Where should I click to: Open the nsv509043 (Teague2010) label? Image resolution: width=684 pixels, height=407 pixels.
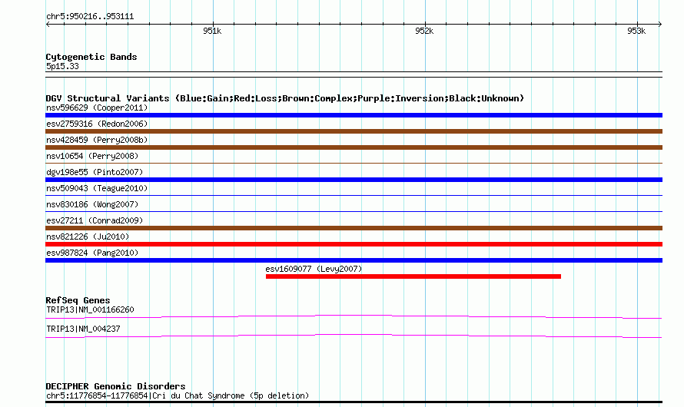click(x=97, y=188)
